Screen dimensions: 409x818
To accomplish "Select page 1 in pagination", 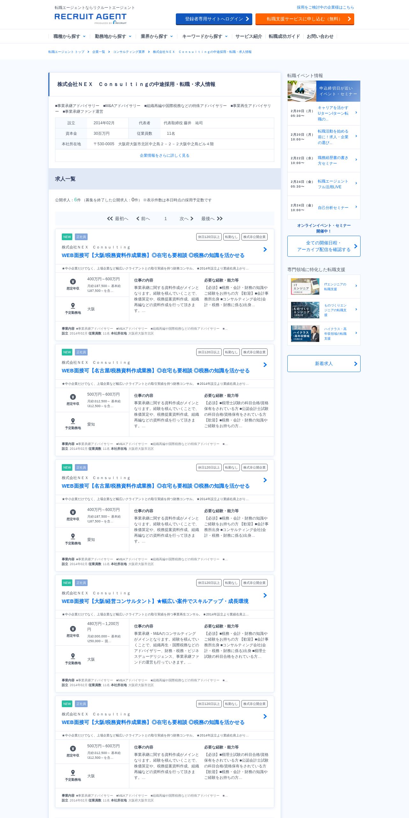I will tap(166, 219).
